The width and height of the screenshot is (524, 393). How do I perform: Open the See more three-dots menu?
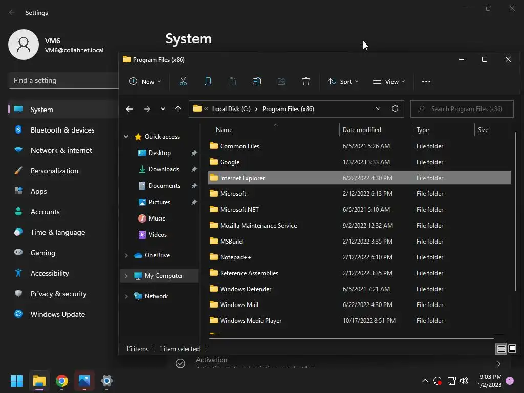426,81
